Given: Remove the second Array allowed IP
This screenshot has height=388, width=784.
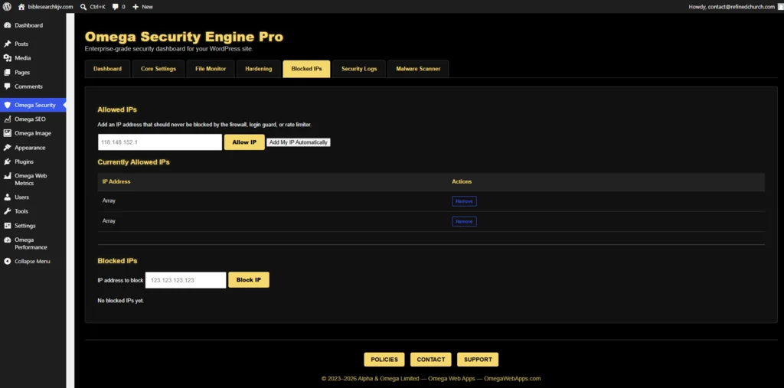Looking at the screenshot, I should pyautogui.click(x=464, y=221).
